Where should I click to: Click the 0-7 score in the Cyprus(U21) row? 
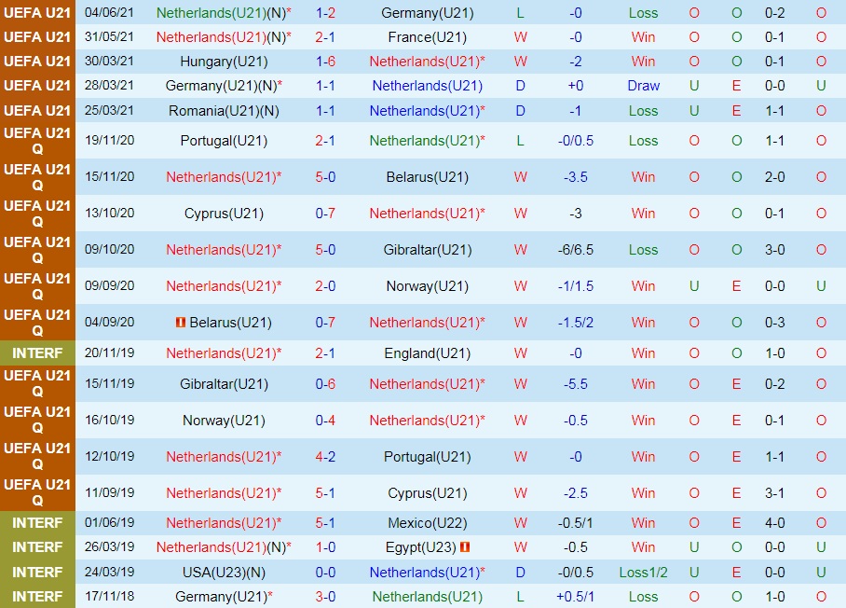coord(325,213)
